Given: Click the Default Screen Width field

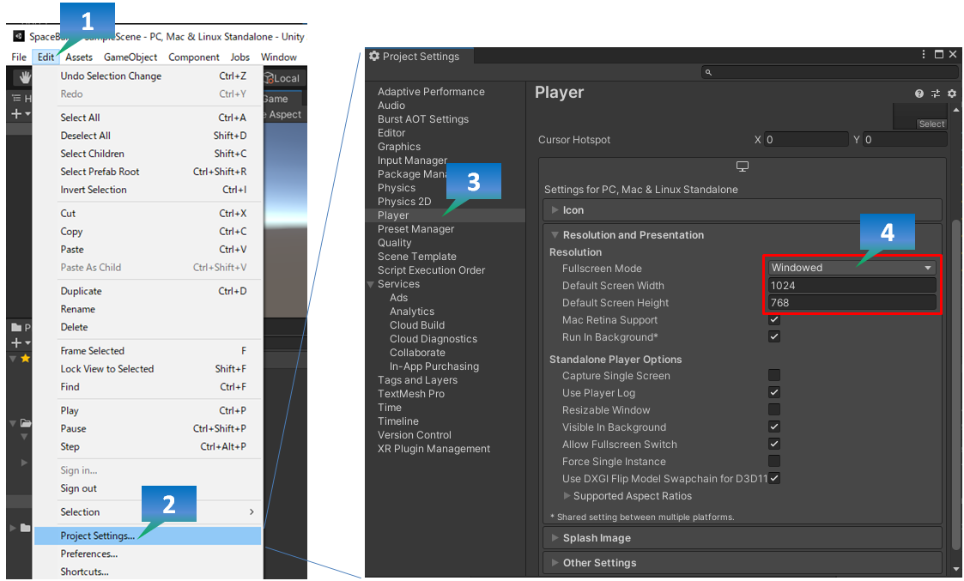Looking at the screenshot, I should point(852,285).
